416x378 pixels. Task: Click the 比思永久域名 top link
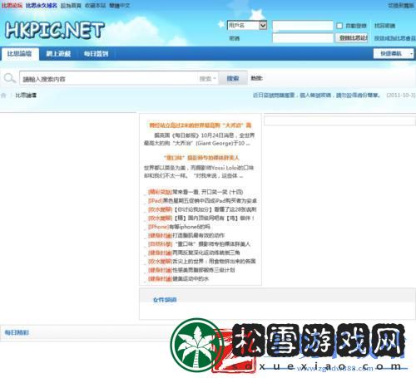42,5
